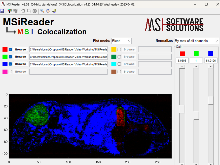Click the green gain slider thumb
Image resolution: width=220 pixels, height=165 pixels.
point(196,116)
